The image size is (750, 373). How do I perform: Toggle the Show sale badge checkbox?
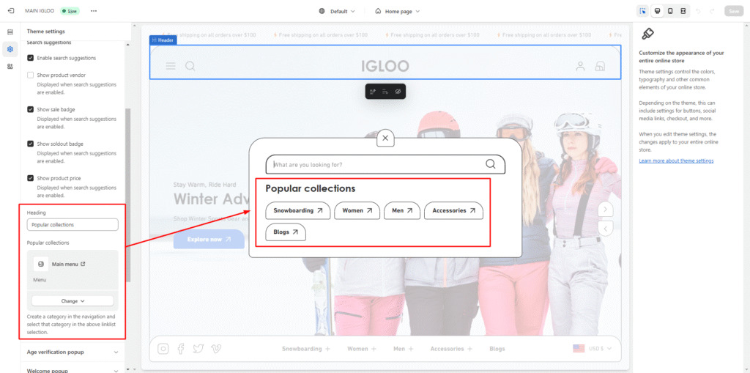click(x=31, y=109)
